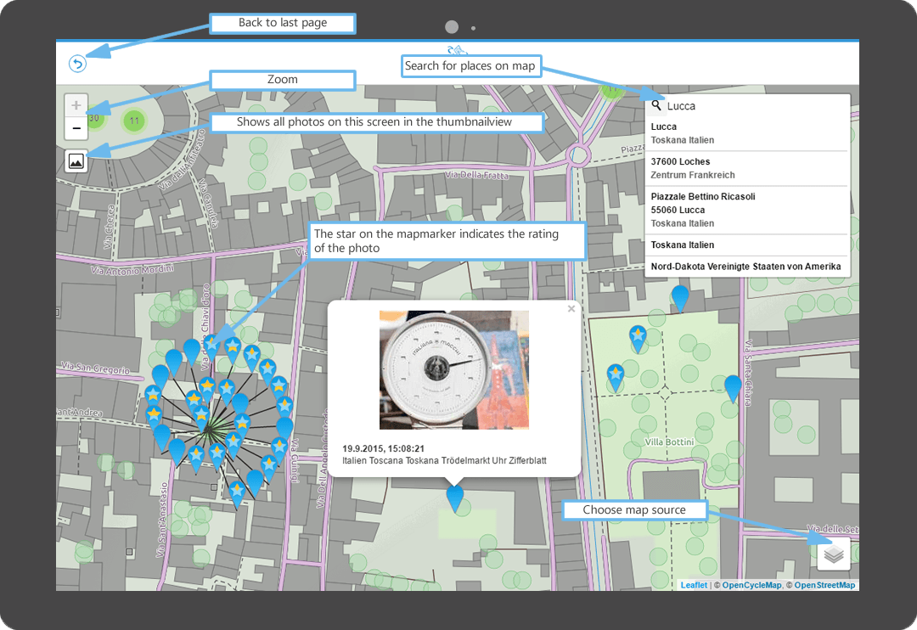Image resolution: width=917 pixels, height=630 pixels.
Task: Click the blue marker without star near Via Santa Chiara
Action: [733, 386]
